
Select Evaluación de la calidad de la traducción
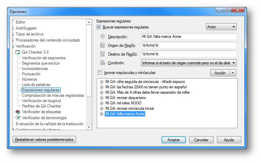(x=50, y=124)
